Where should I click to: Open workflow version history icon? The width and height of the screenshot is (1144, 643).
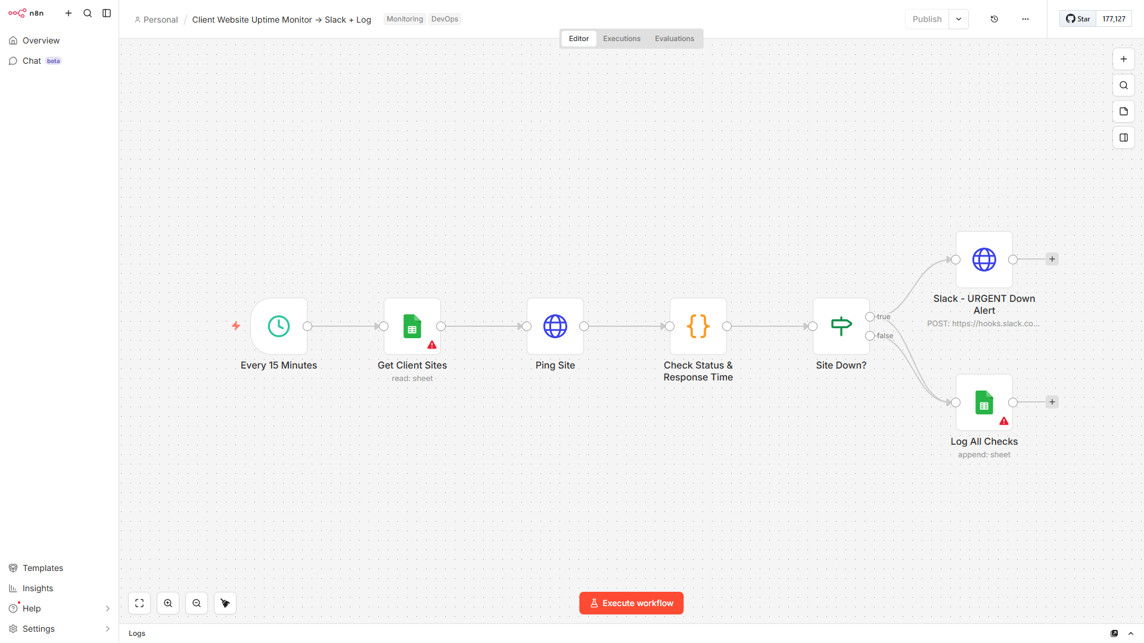coord(994,18)
